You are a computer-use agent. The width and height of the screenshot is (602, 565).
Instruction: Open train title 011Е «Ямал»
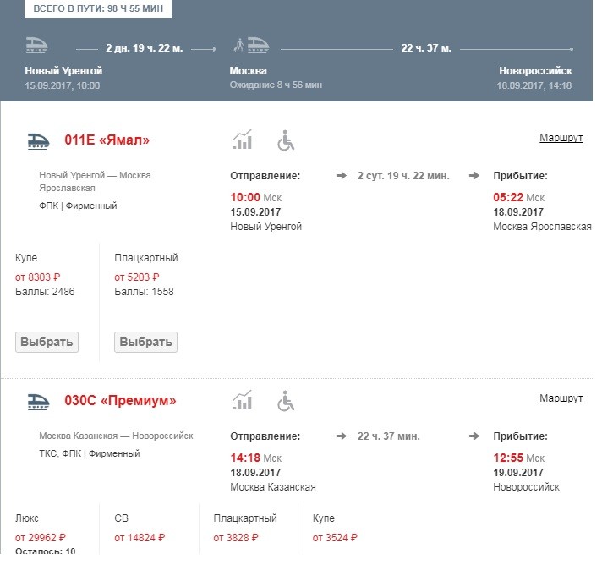click(x=107, y=140)
